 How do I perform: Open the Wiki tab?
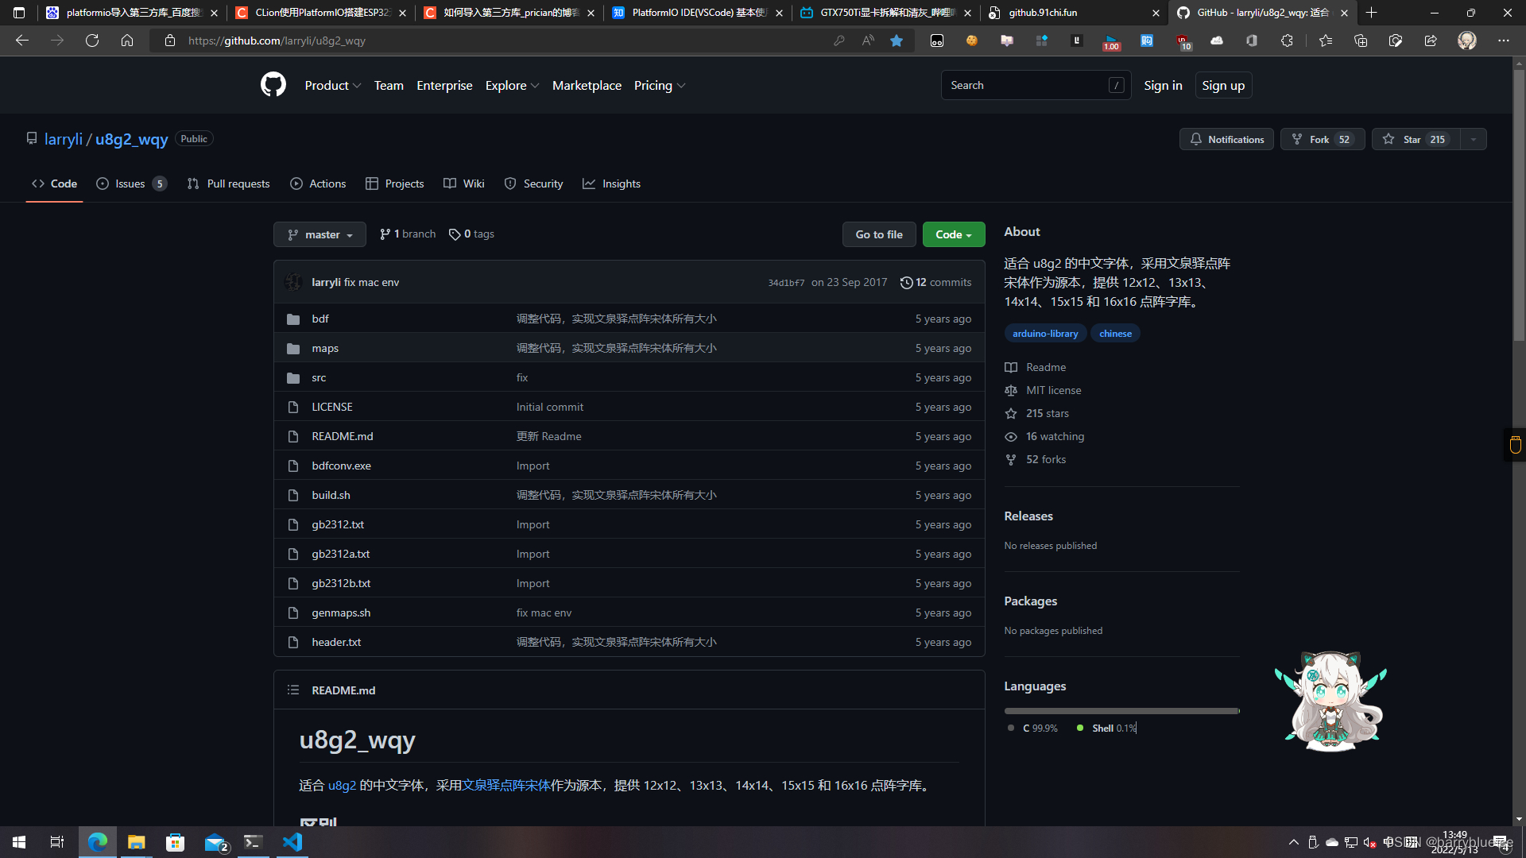coord(463,184)
